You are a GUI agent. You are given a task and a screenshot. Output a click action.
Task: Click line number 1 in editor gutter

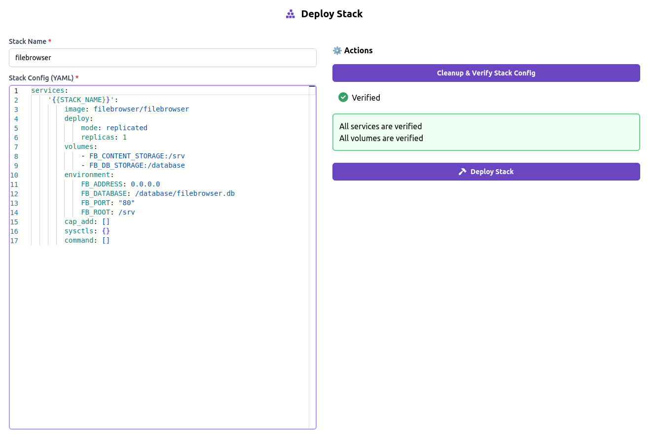pyautogui.click(x=16, y=91)
